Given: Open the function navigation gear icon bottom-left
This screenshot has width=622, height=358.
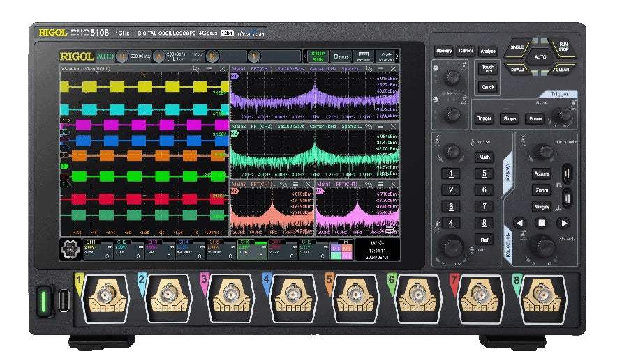Looking at the screenshot, I should coord(71,249).
